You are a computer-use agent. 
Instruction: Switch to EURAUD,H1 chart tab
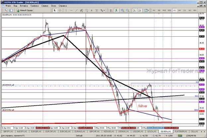point(80,131)
